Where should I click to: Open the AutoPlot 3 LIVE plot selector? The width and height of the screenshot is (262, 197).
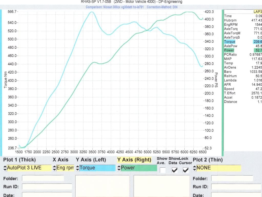(29, 168)
